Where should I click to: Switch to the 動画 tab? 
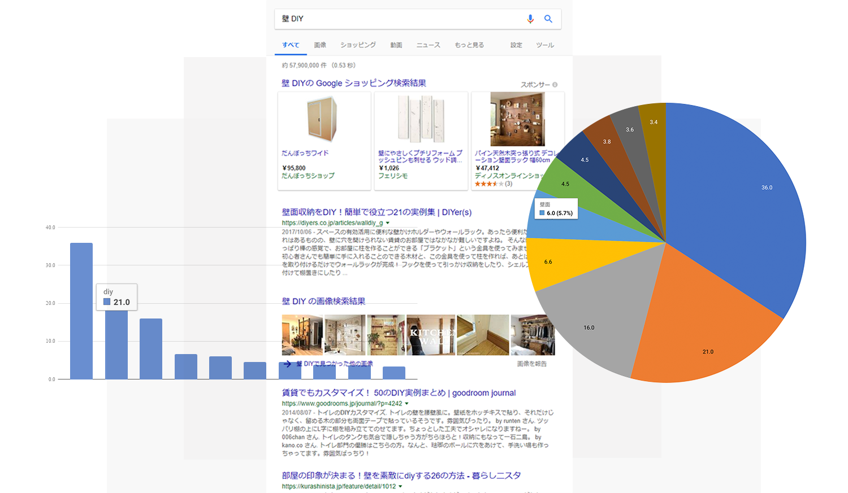[x=395, y=45]
